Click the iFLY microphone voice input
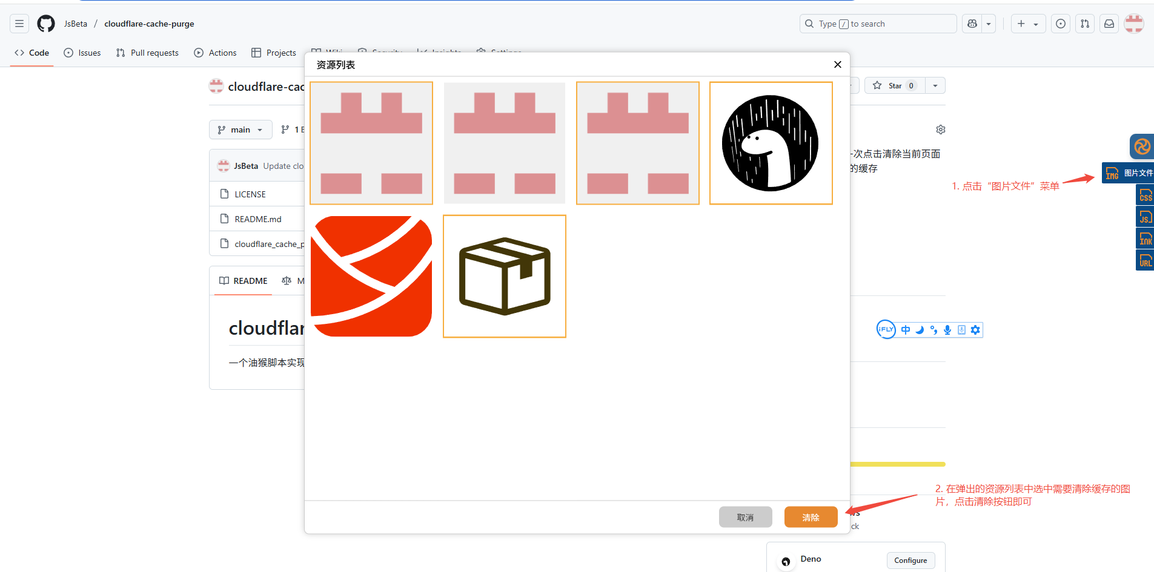This screenshot has width=1154, height=572. pos(947,330)
